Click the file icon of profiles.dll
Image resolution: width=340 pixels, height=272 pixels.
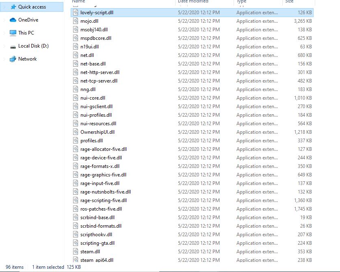click(x=76, y=140)
